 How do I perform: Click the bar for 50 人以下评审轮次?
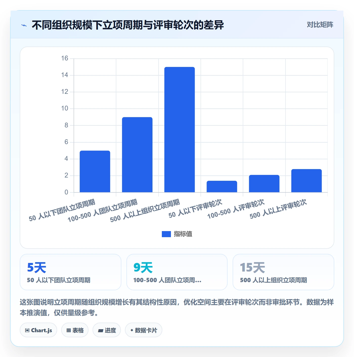[x=222, y=187]
